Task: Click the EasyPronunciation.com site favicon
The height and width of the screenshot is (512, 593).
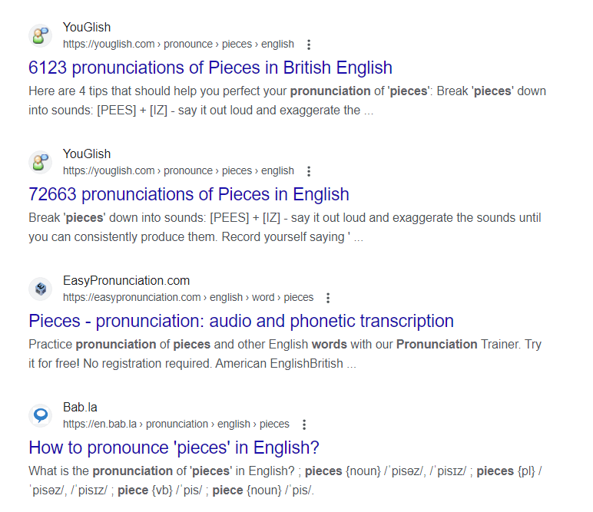Action: point(40,289)
